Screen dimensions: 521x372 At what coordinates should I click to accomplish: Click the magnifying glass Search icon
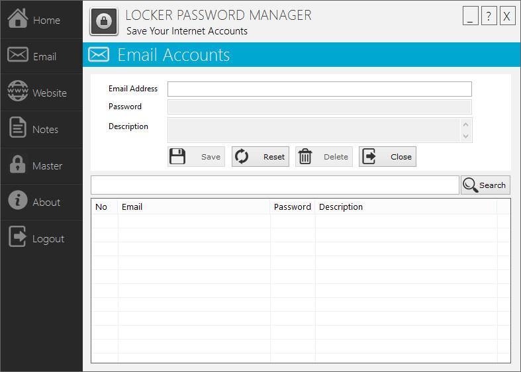(x=470, y=185)
